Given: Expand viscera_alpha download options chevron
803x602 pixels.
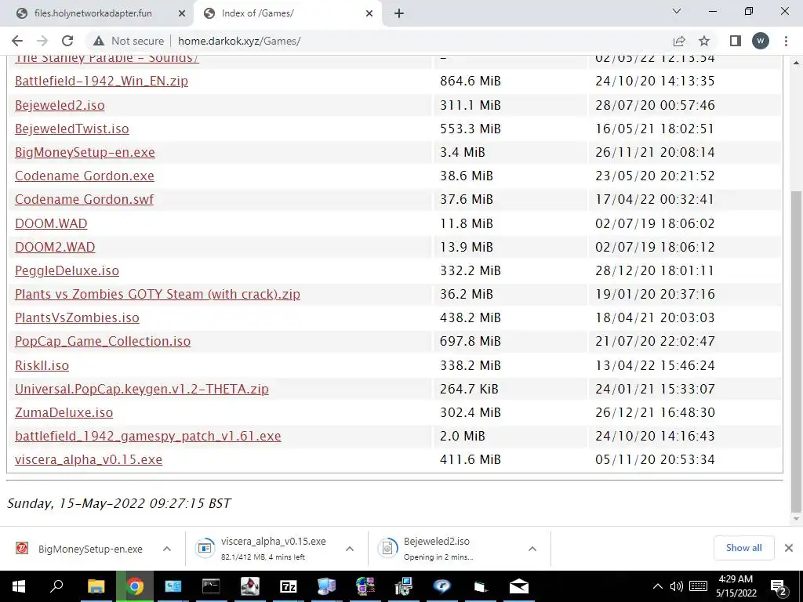Looking at the screenshot, I should tap(350, 549).
